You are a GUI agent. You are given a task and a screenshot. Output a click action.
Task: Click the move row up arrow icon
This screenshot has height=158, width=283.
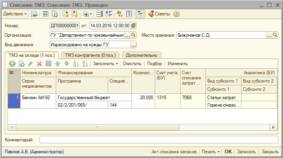(x=57, y=64)
